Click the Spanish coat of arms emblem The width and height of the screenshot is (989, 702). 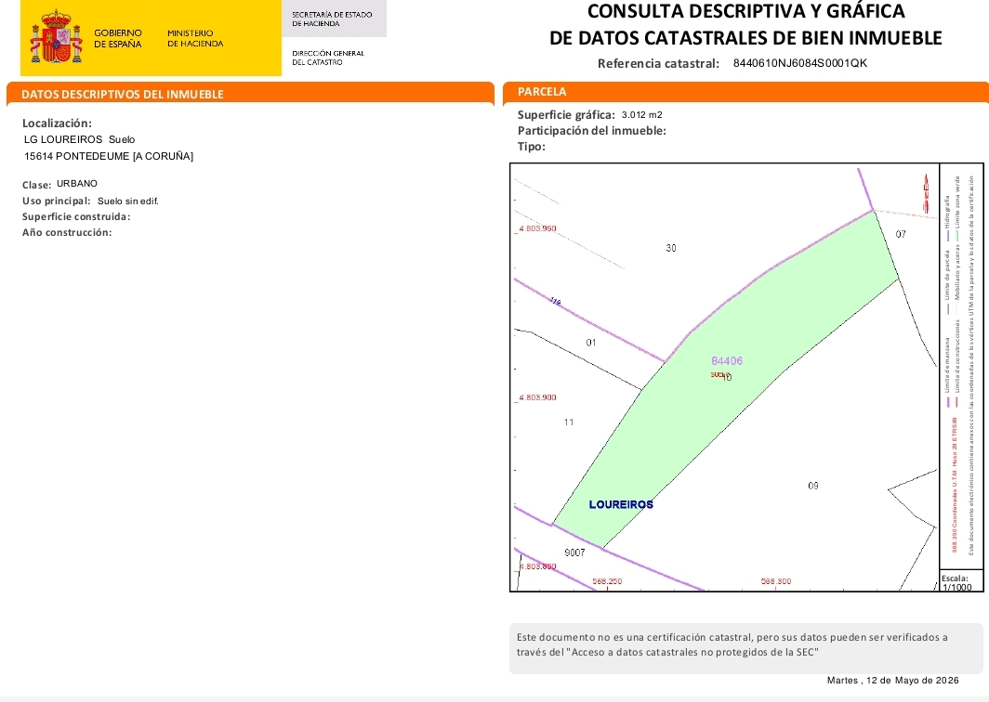coord(56,36)
